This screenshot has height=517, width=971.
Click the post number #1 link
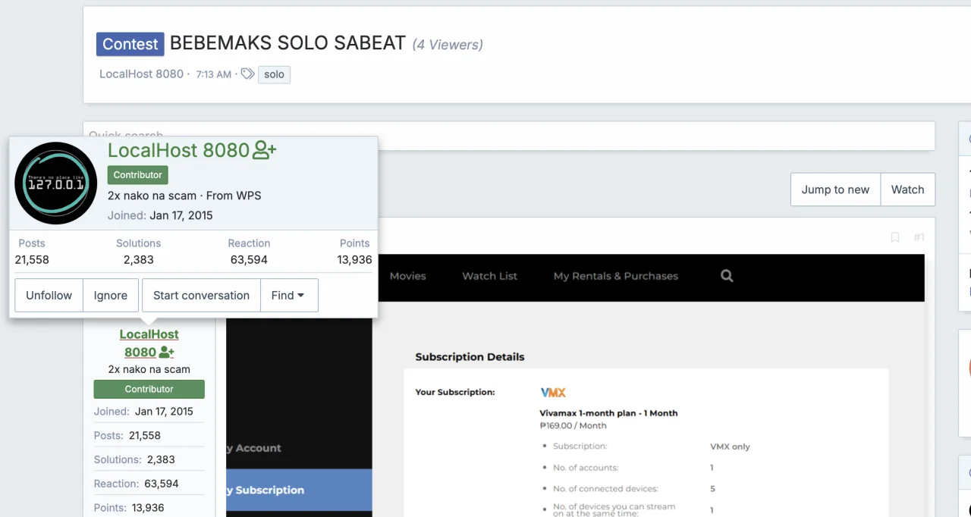click(919, 237)
